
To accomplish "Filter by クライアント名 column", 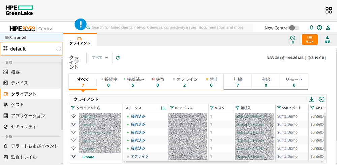I will [73, 108].
